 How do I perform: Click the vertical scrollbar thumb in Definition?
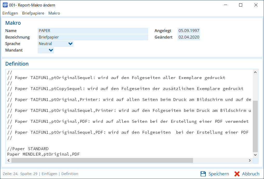(255, 126)
